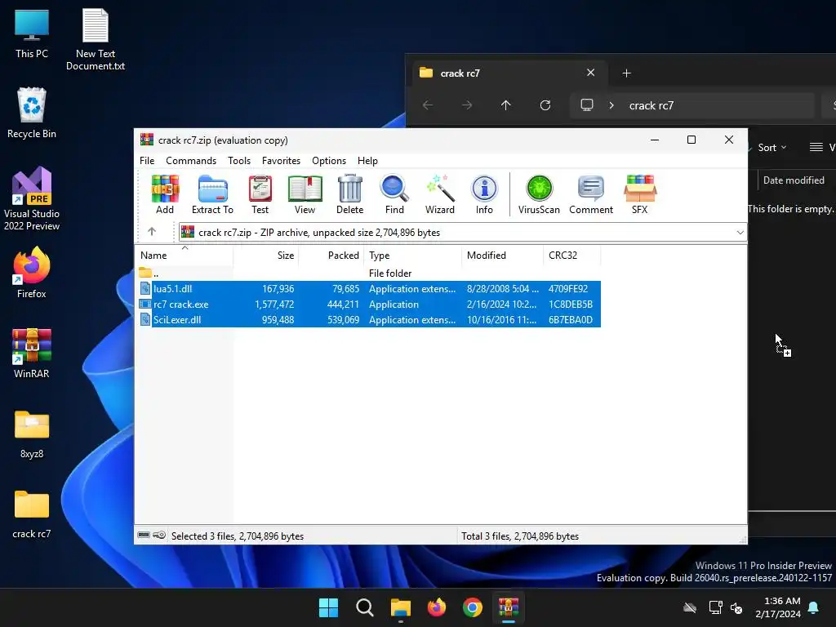
Task: Expand the archive path dropdown
Action: (x=740, y=233)
